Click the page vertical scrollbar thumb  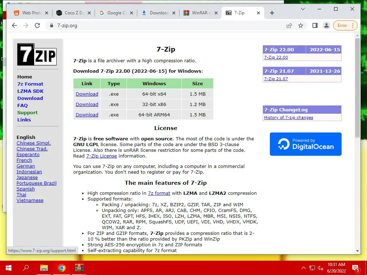357,88
